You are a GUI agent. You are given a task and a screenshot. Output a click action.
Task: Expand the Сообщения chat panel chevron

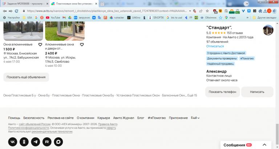click(x=264, y=145)
